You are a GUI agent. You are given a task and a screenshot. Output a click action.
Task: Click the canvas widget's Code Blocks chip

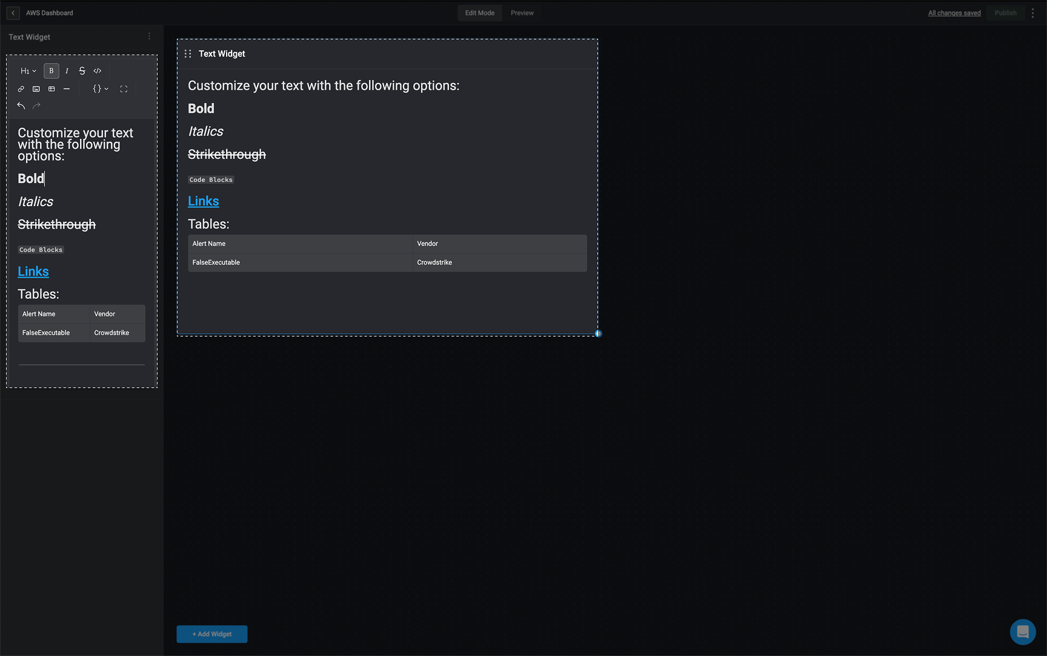[x=211, y=180]
